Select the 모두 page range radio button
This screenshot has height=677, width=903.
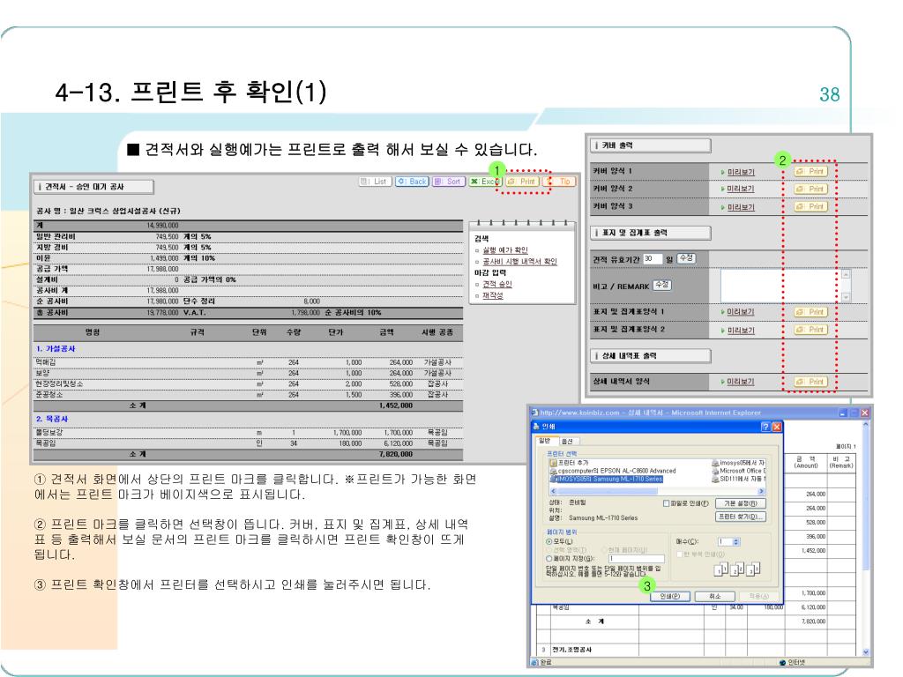click(x=549, y=542)
